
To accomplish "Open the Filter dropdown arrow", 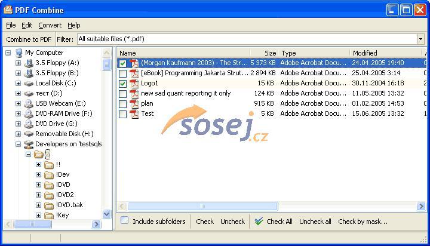I will click(420, 39).
